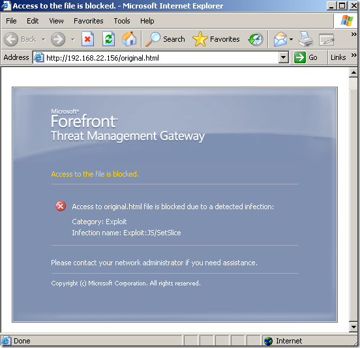Open the History clock icon
The width and height of the screenshot is (360, 348).
[x=256, y=39]
